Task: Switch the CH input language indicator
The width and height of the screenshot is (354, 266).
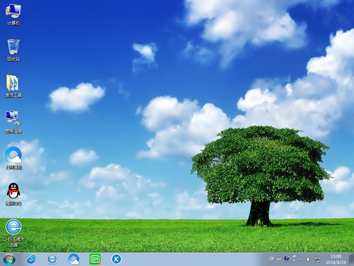Action: pos(271,259)
